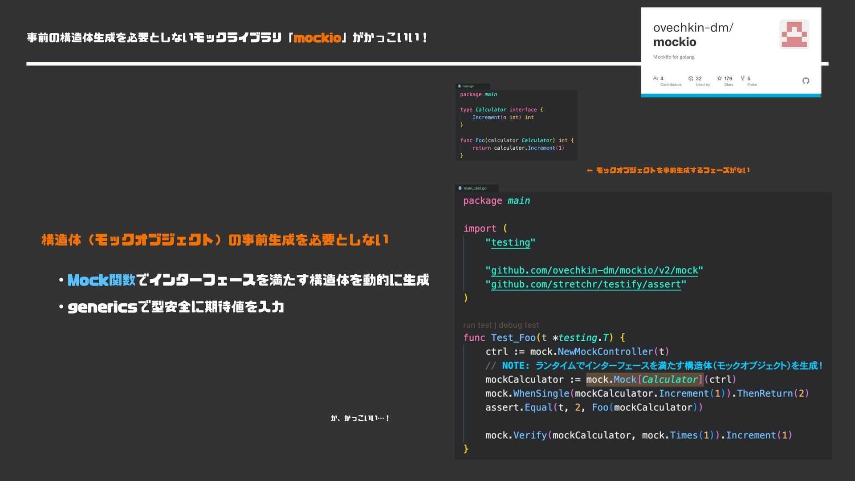Viewport: 855px width, 481px height.
Task: Click the orange "mockio" word in title
Action: coord(317,38)
